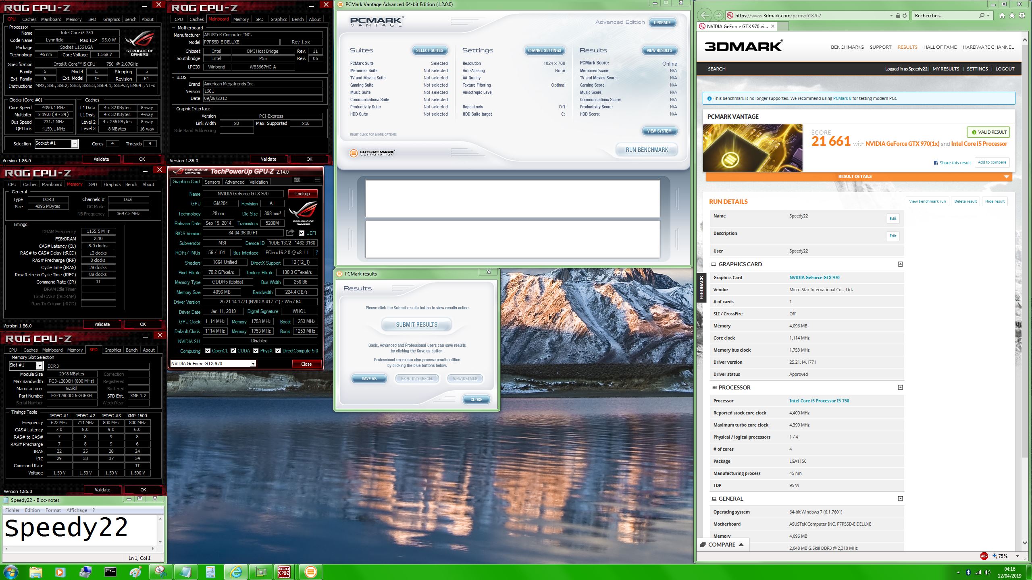Open the Socket #1 selection dropdown
The height and width of the screenshot is (580, 1032).
tap(74, 143)
